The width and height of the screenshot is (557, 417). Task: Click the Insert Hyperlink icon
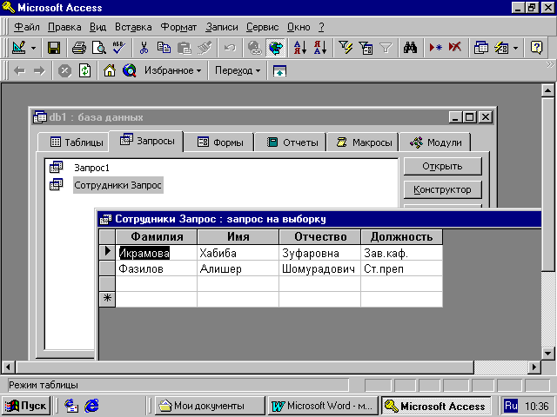(255, 48)
